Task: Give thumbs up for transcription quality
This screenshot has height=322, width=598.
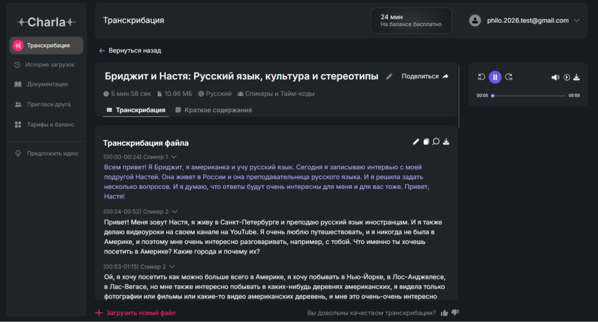Action: click(444, 313)
